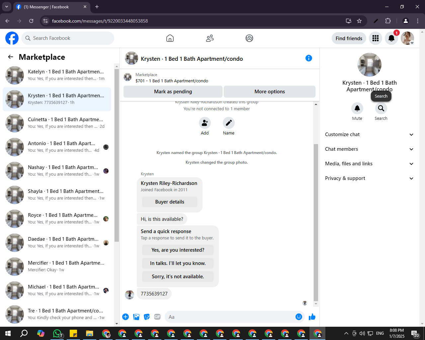Choose a GIF icon in composer
The image size is (425, 340).
pyautogui.click(x=157, y=317)
